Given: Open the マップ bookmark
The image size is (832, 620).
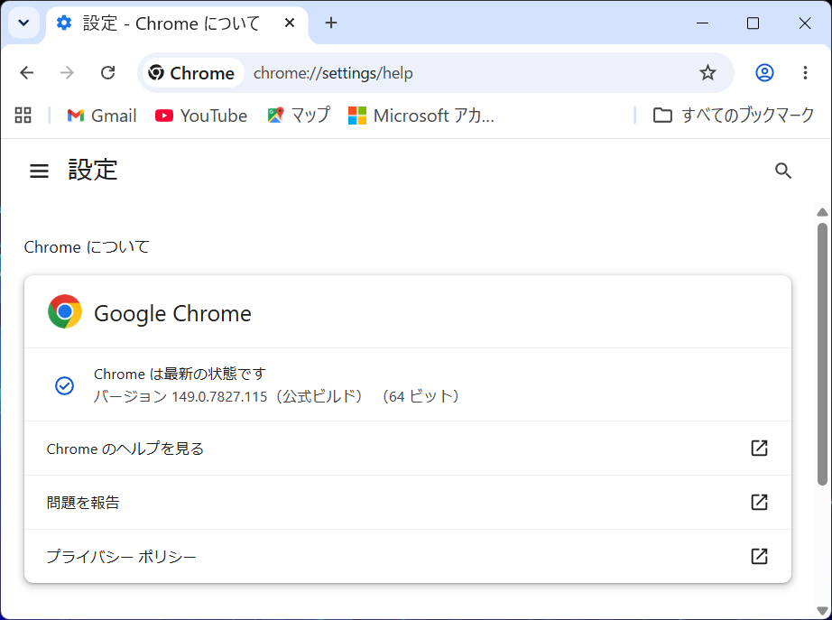Looking at the screenshot, I should [x=299, y=116].
